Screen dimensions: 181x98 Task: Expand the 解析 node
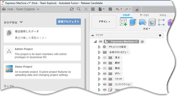[x=99, y=63]
